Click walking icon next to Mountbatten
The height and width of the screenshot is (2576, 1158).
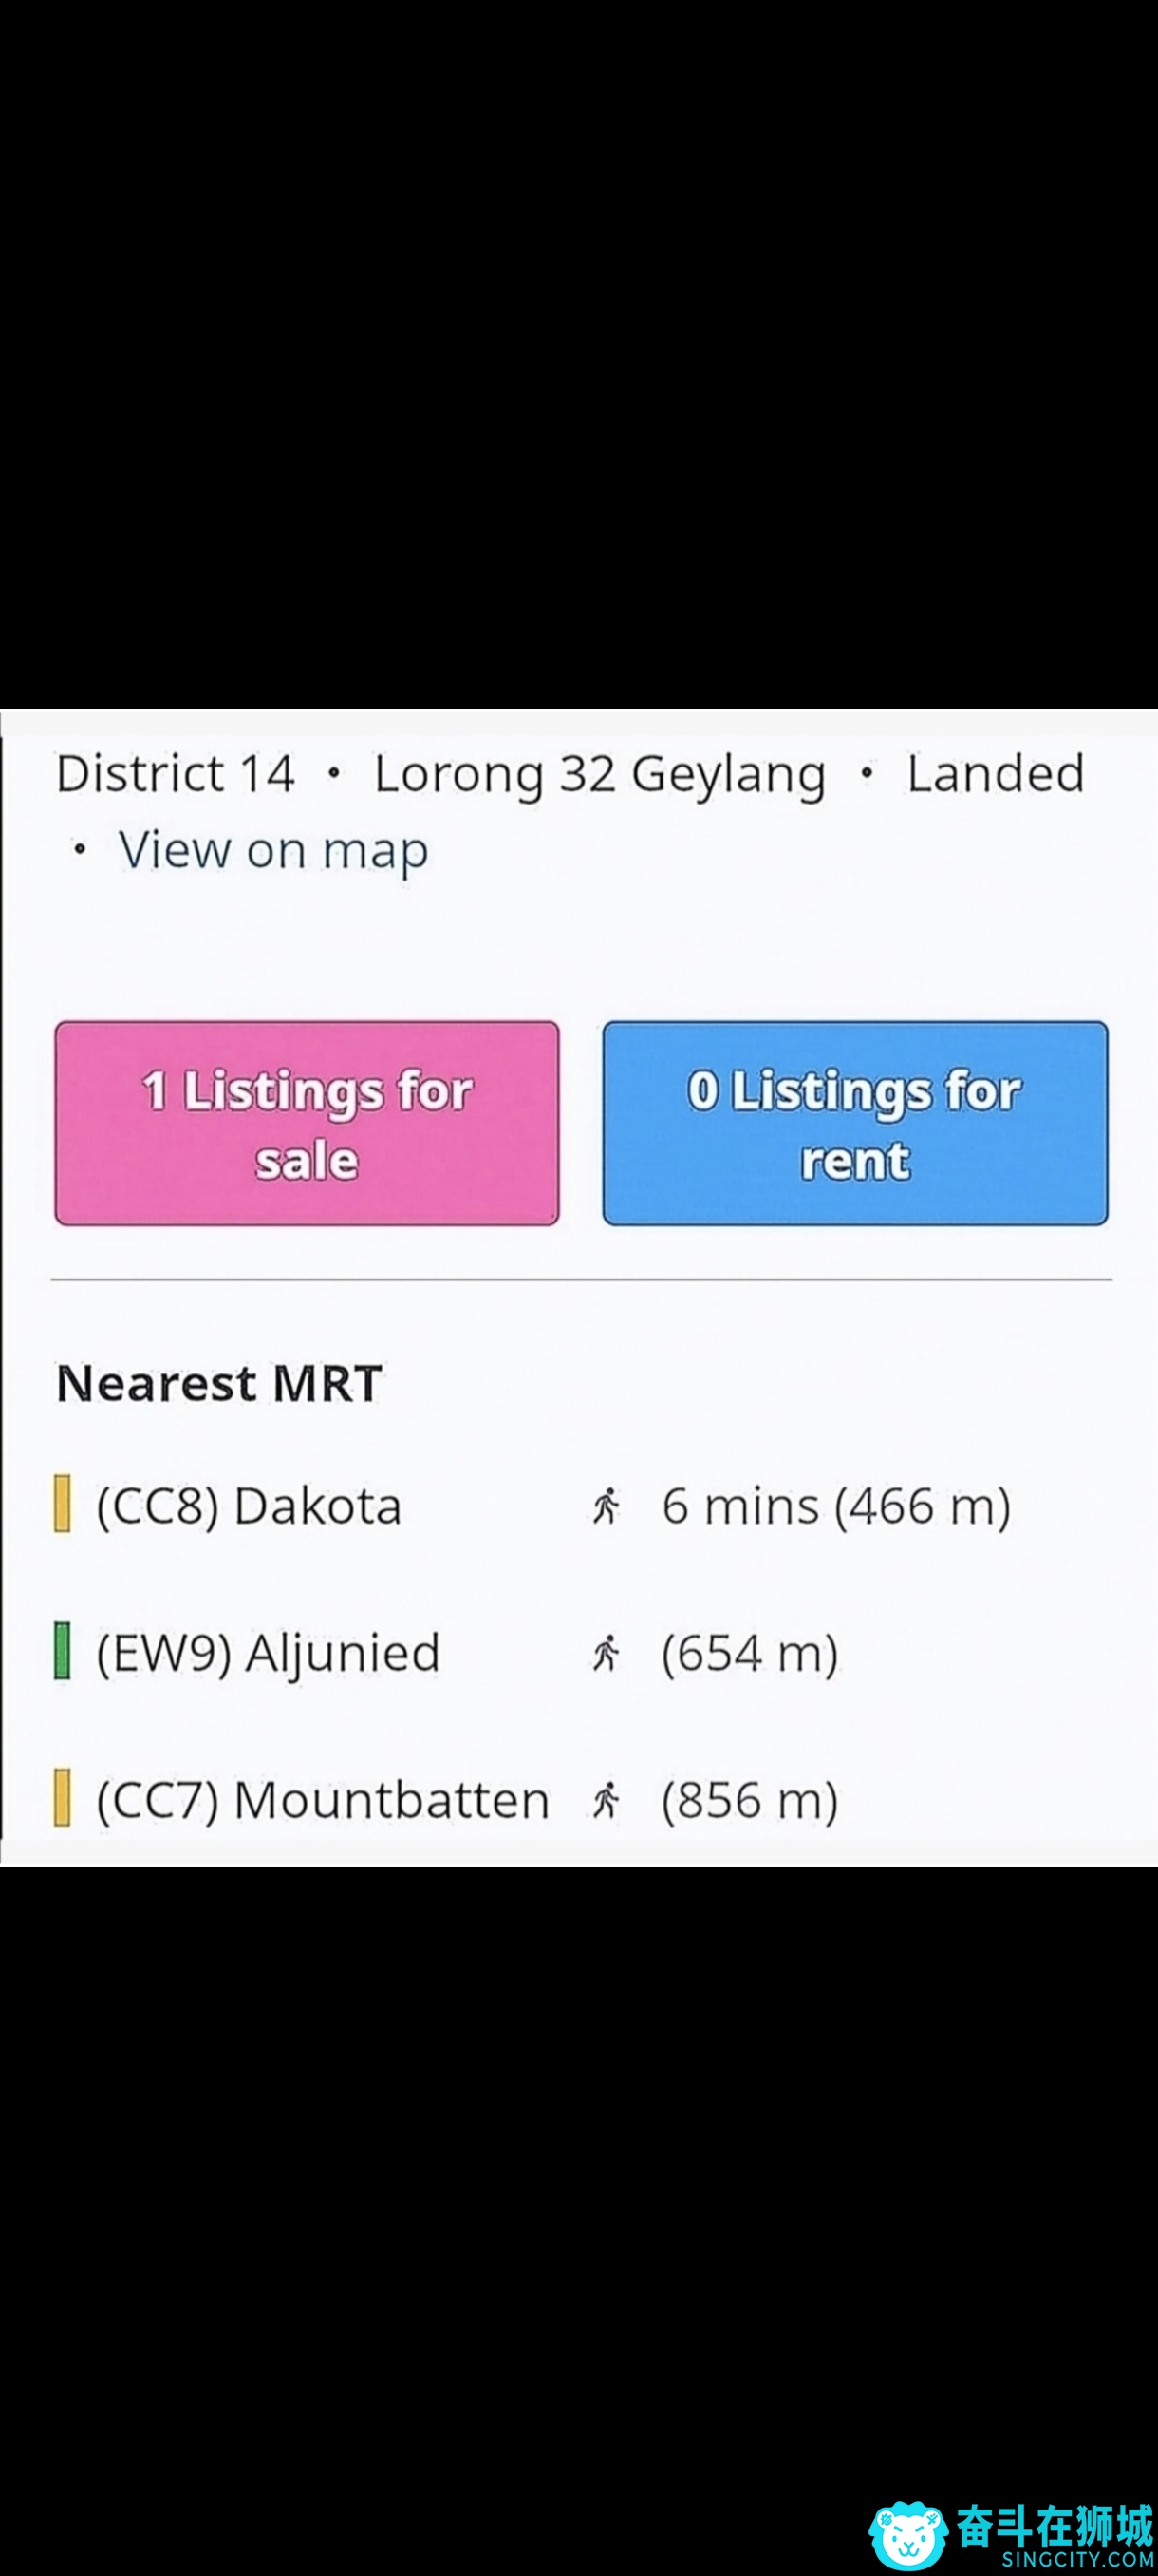point(606,1800)
